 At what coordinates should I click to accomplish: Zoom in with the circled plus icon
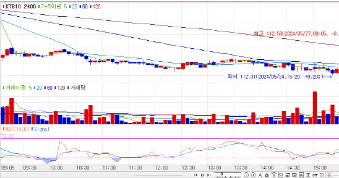pos(253,175)
